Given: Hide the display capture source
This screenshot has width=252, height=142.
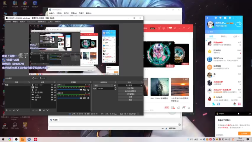Looking at the screenshot, I should (52, 92).
